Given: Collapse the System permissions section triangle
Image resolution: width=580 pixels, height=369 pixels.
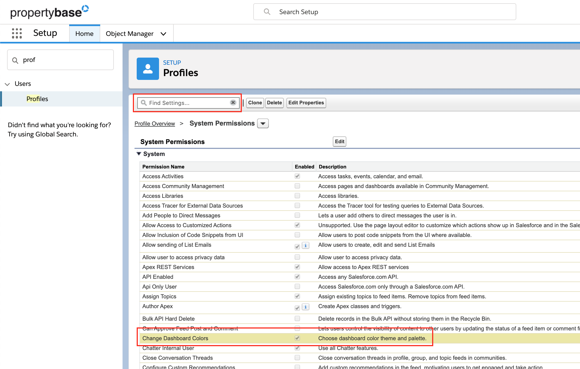Looking at the screenshot, I should click(139, 154).
